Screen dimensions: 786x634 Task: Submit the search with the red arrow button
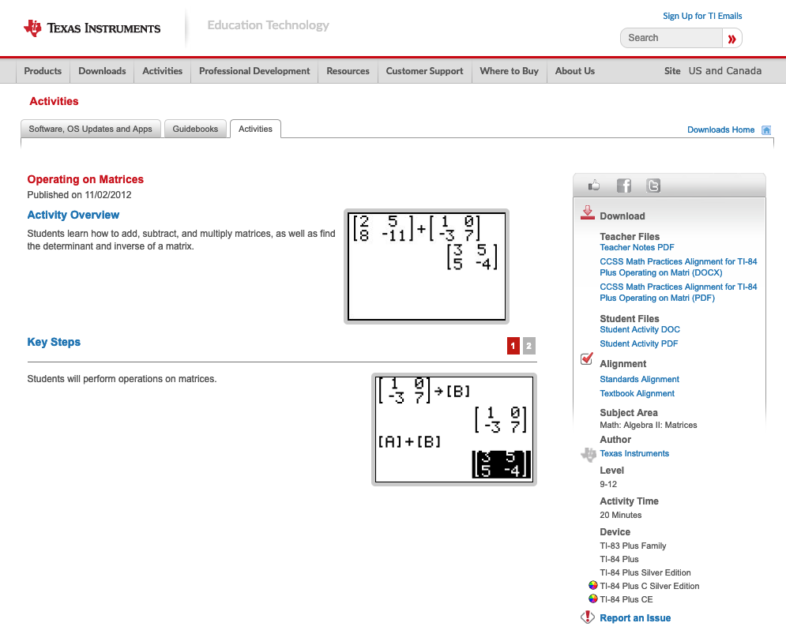tap(732, 38)
